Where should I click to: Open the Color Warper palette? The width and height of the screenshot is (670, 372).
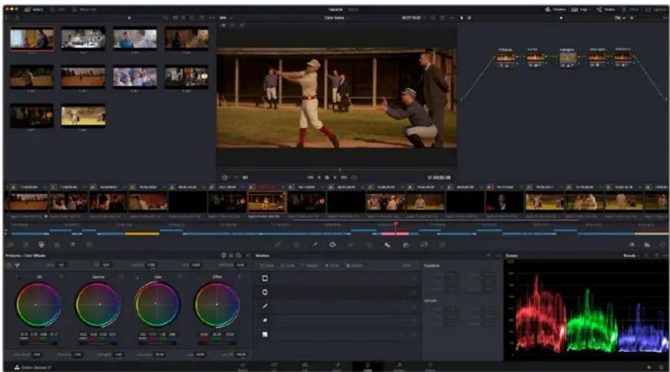[295, 245]
